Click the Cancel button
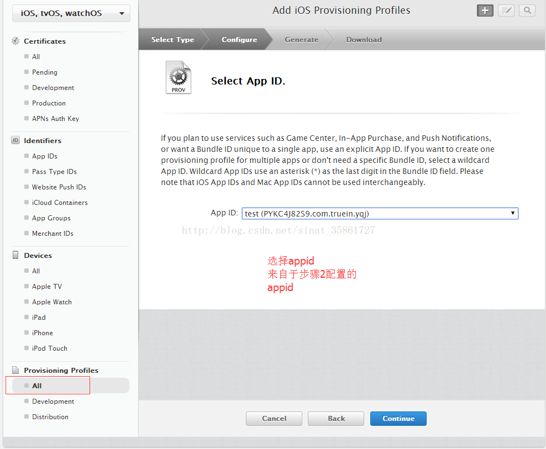The height and width of the screenshot is (449, 546). click(274, 419)
